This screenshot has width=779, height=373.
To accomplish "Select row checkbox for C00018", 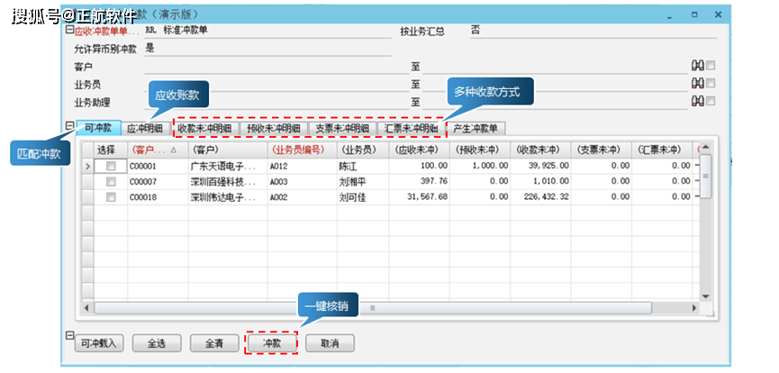I will pyautogui.click(x=112, y=197).
